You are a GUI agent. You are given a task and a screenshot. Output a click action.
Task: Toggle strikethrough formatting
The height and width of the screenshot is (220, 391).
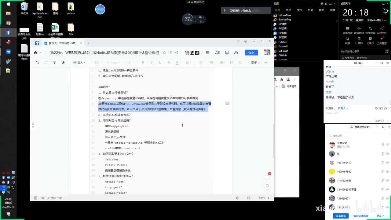click(x=169, y=62)
